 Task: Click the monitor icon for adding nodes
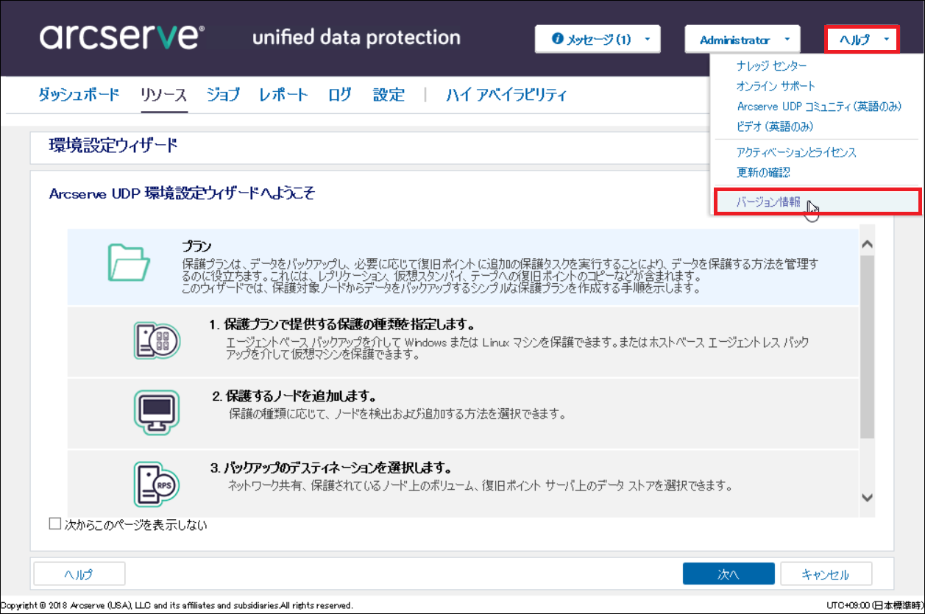157,411
